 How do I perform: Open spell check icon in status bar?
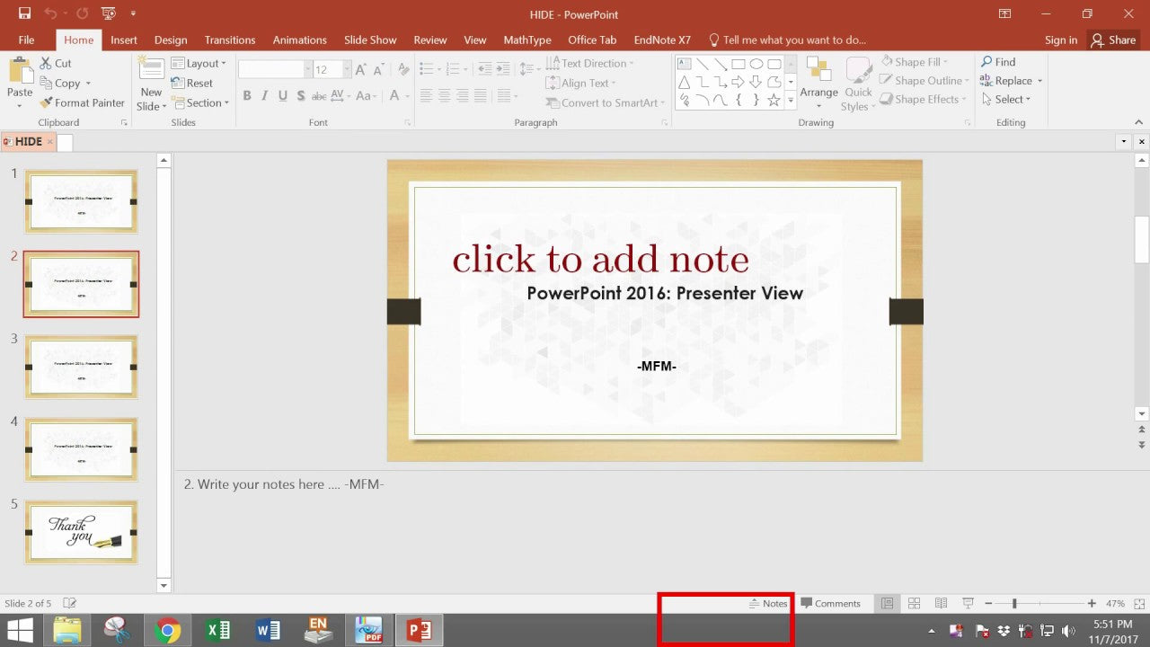70,604
